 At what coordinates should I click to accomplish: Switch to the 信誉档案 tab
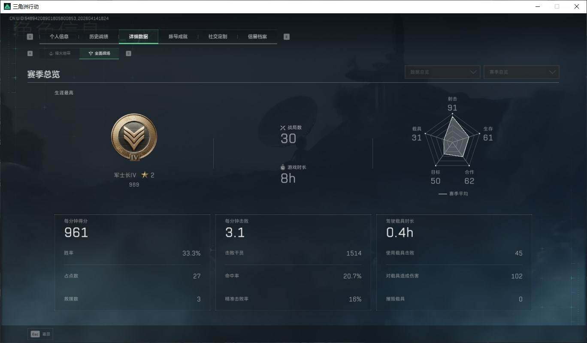[x=257, y=37]
